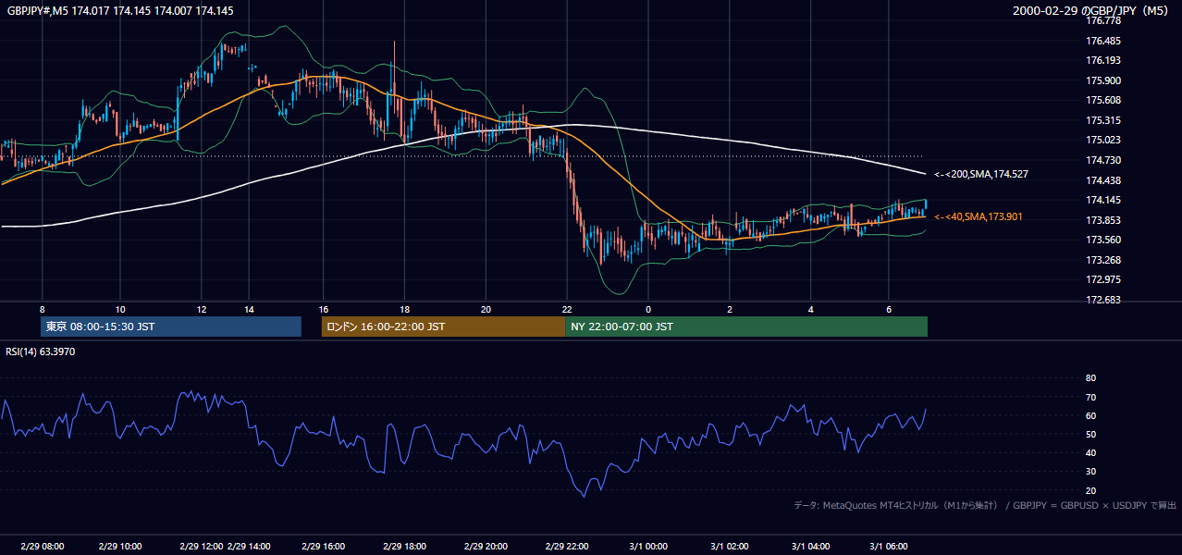Click the MetaQuotes data source footnote
Screen dimensions: 1182x555
click(985, 505)
